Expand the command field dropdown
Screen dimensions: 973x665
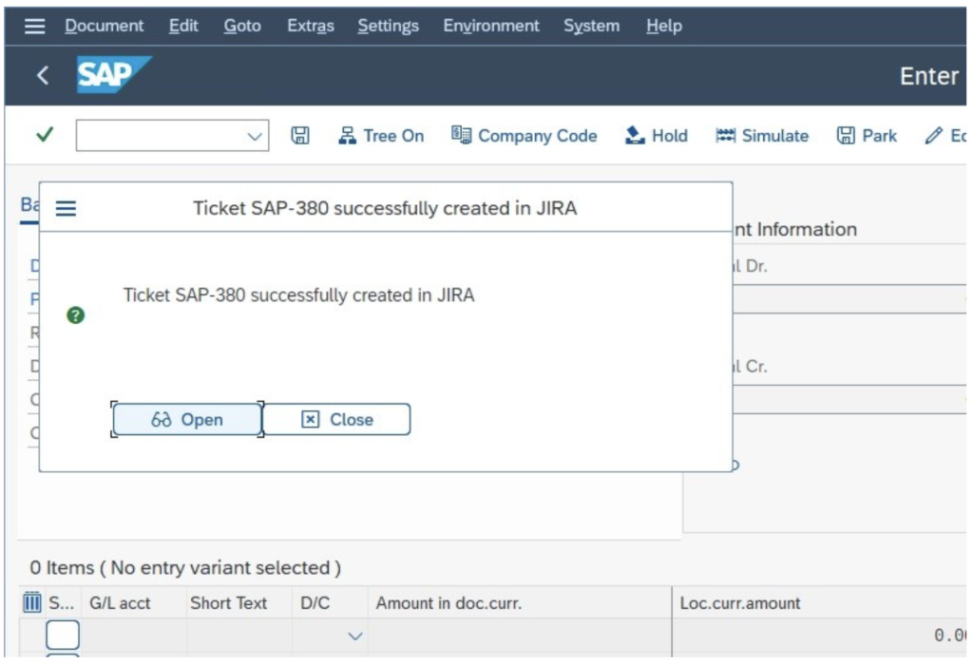255,137
